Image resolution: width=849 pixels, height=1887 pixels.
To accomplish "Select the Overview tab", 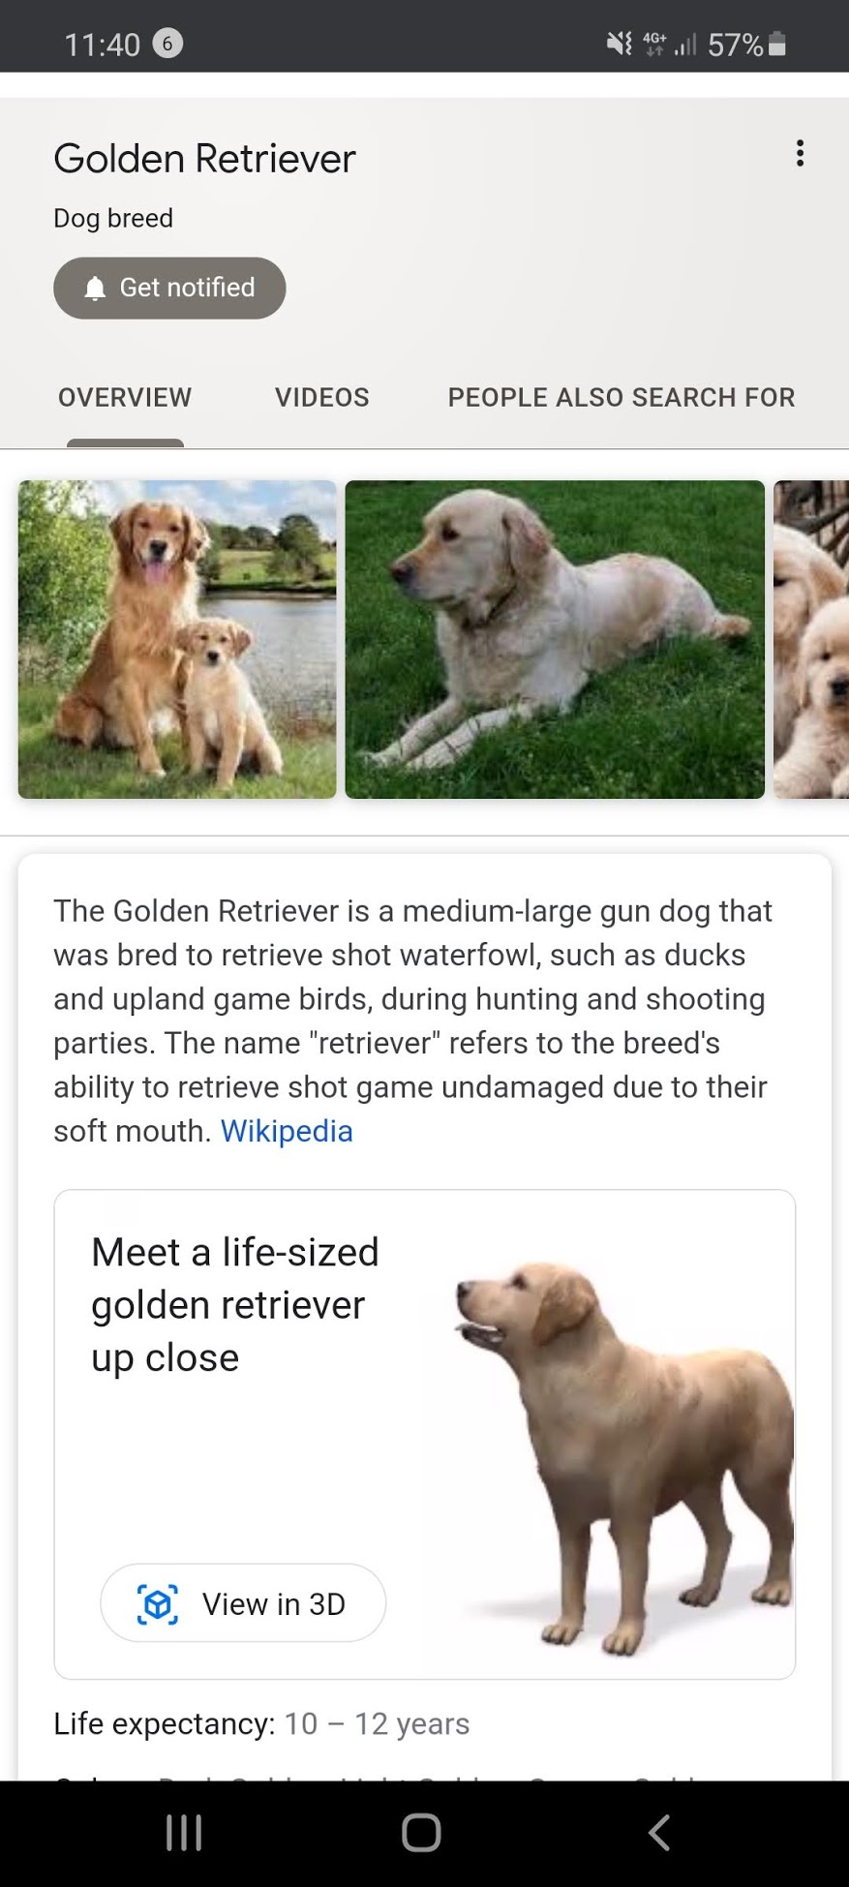I will click(125, 397).
